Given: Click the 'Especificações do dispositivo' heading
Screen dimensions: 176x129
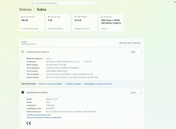Looking at the screenshot, I should (x=38, y=52).
